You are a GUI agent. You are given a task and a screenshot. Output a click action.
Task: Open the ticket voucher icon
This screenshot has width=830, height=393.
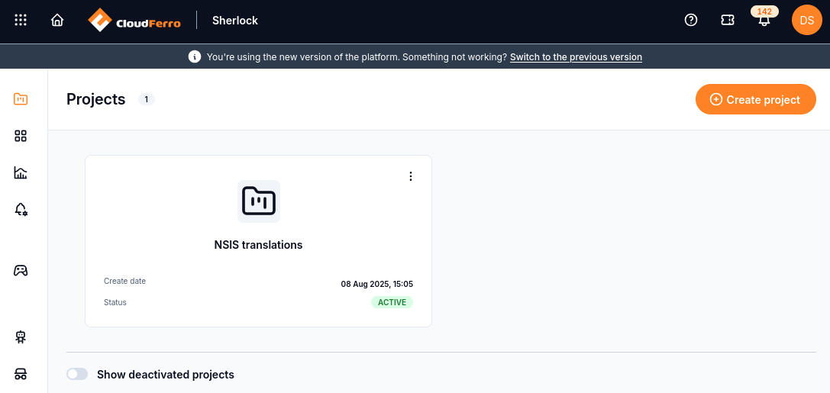tap(728, 20)
